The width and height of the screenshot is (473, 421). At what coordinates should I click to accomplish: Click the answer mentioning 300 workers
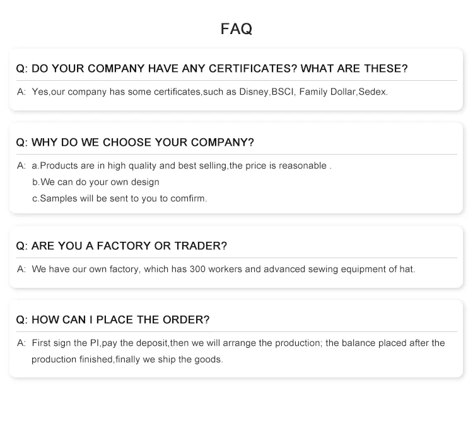tap(223, 269)
